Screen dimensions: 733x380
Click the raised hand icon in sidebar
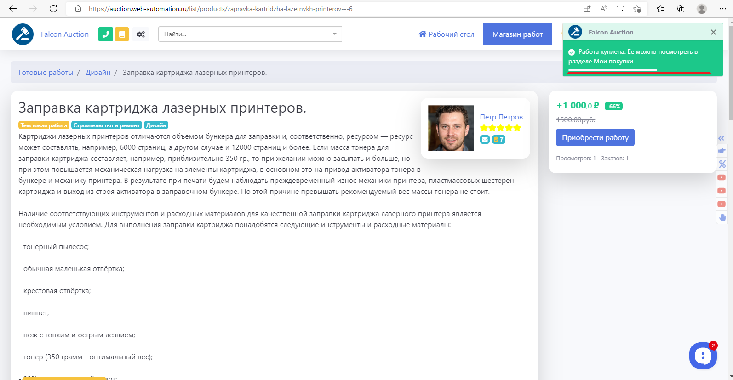(722, 217)
